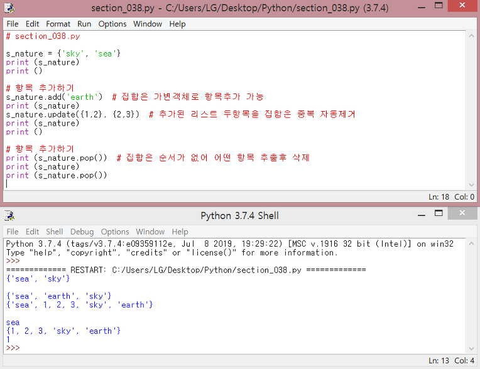This screenshot has width=480, height=369.
Task: Click the 'sea' pop output line in the Shell
Action: 13,322
